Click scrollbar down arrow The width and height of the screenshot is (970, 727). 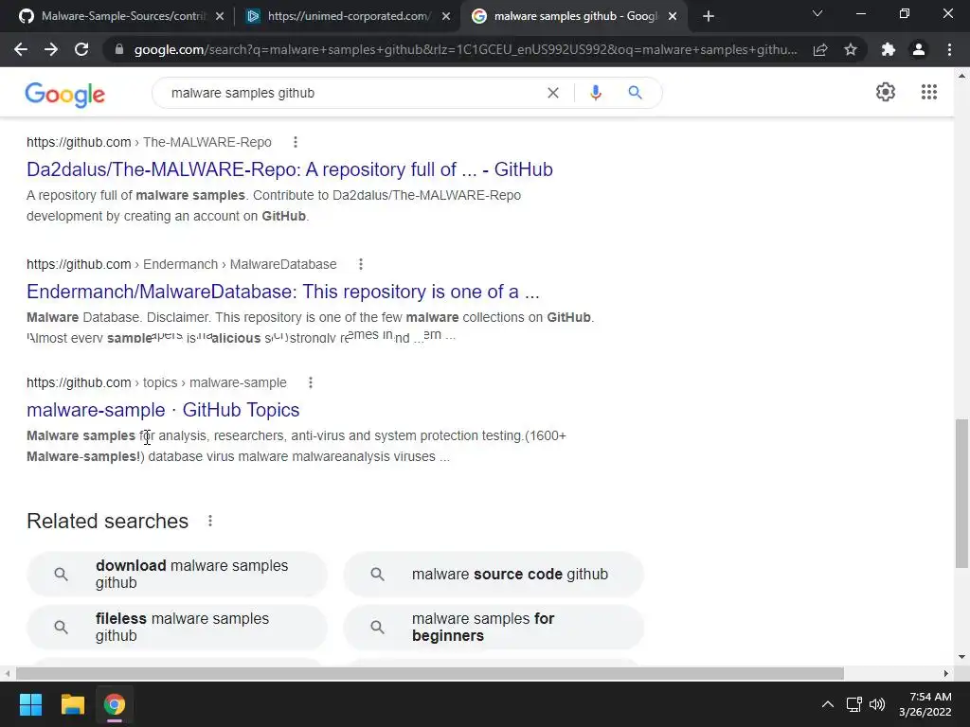click(x=961, y=657)
